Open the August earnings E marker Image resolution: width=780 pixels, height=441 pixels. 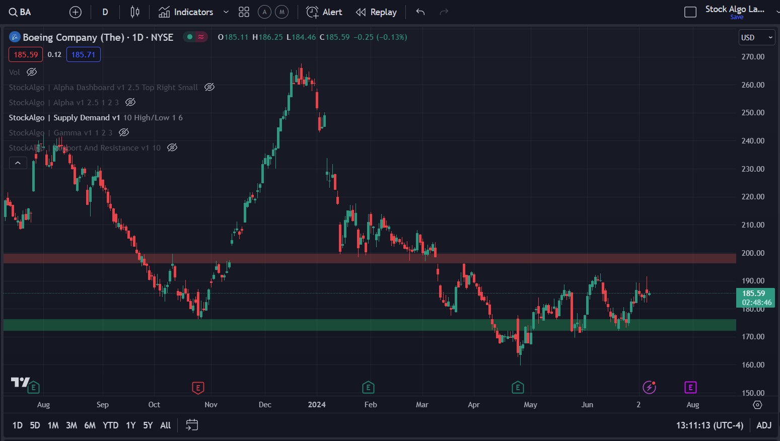(34, 387)
